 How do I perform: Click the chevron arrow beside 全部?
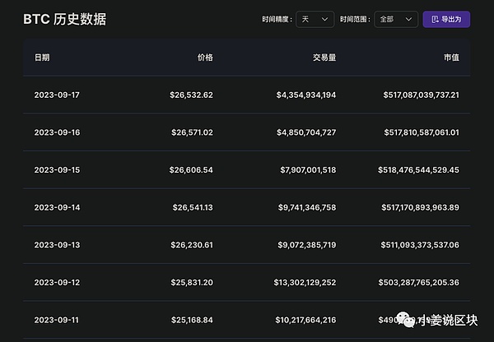pos(409,19)
